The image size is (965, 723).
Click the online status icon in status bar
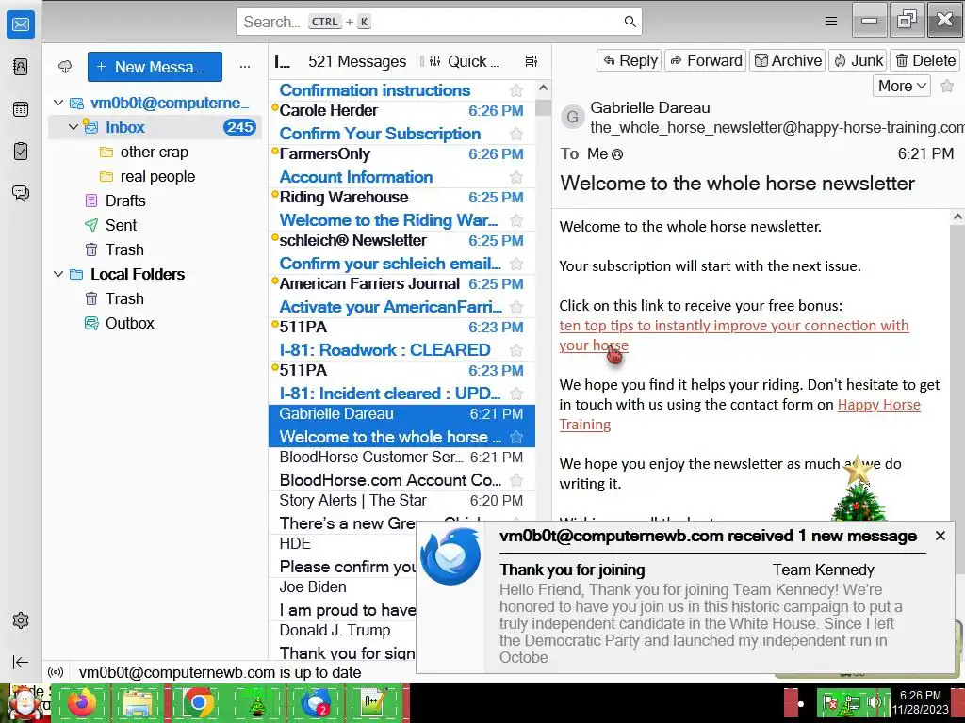(x=56, y=672)
